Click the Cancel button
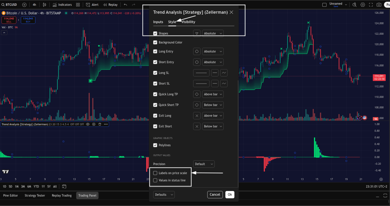The image size is (390, 206). click(215, 195)
